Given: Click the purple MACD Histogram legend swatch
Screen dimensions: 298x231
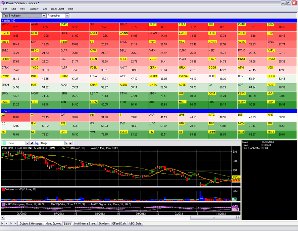Looking at the screenshot, I should point(3,204).
